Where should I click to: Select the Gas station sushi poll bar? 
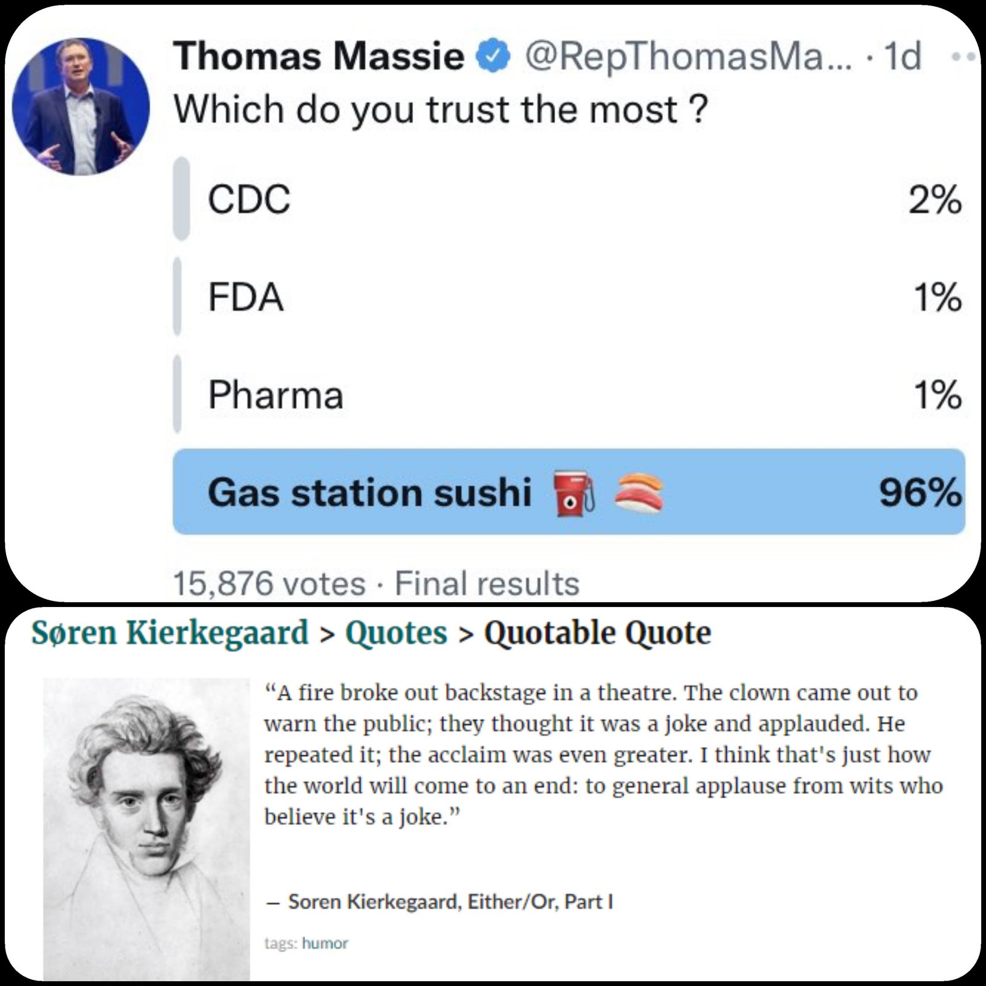[569, 492]
